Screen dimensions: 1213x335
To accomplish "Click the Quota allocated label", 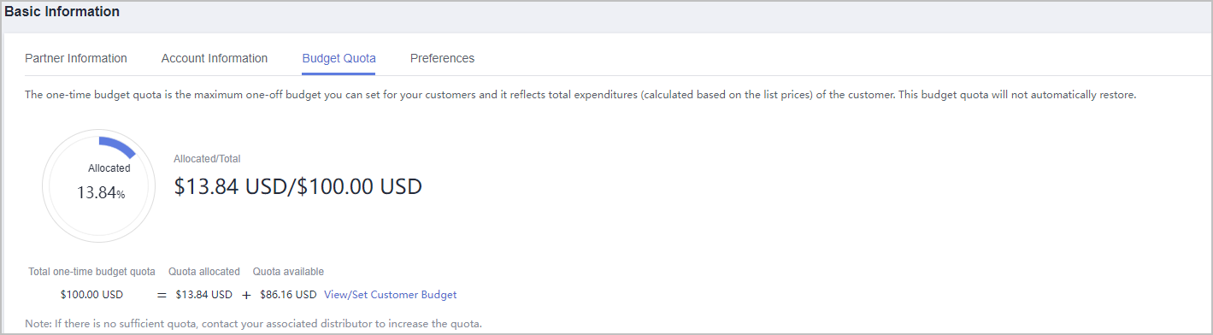I will [x=204, y=272].
